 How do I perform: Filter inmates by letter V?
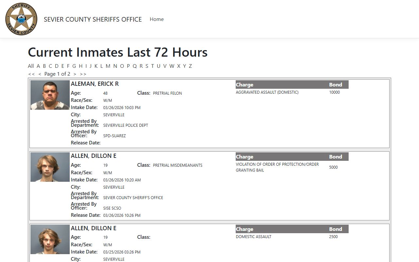coord(165,66)
